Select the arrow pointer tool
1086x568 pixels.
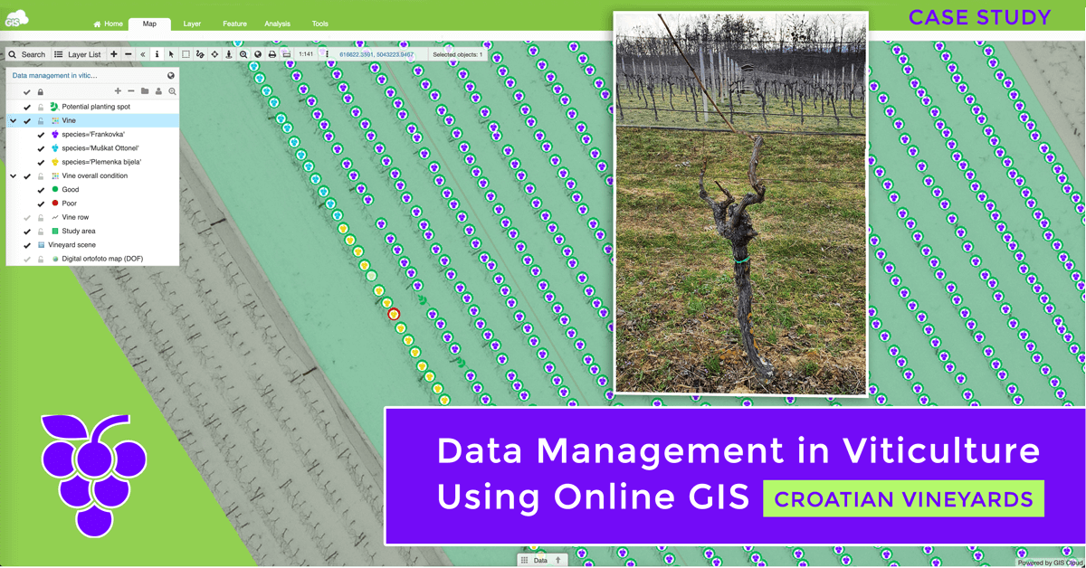pyautogui.click(x=171, y=54)
